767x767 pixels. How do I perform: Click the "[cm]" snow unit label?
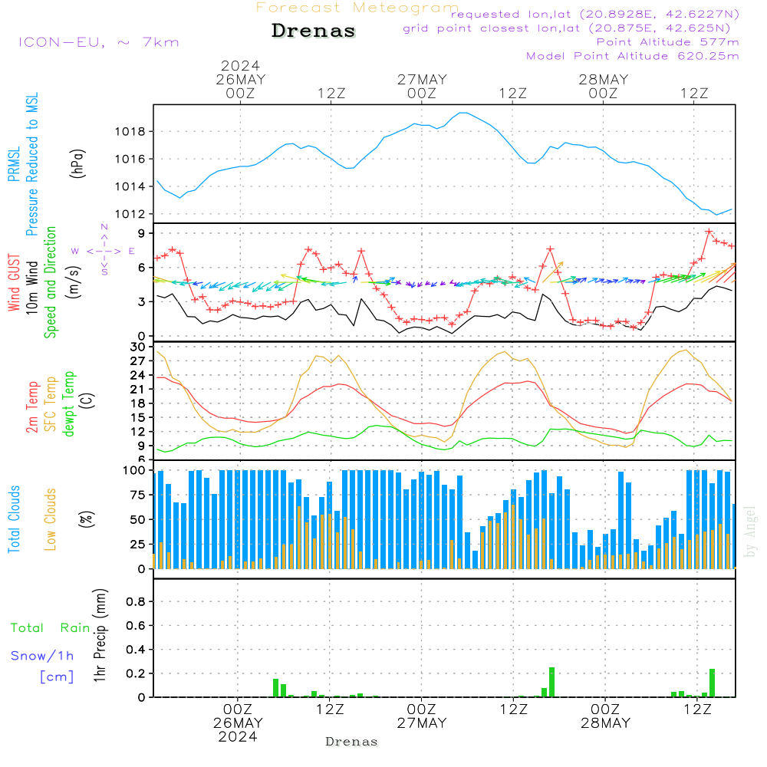pos(57,676)
